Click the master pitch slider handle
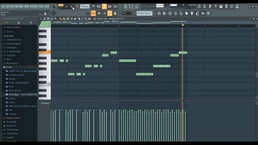The width and height of the screenshot is (258, 145). click(x=87, y=13)
